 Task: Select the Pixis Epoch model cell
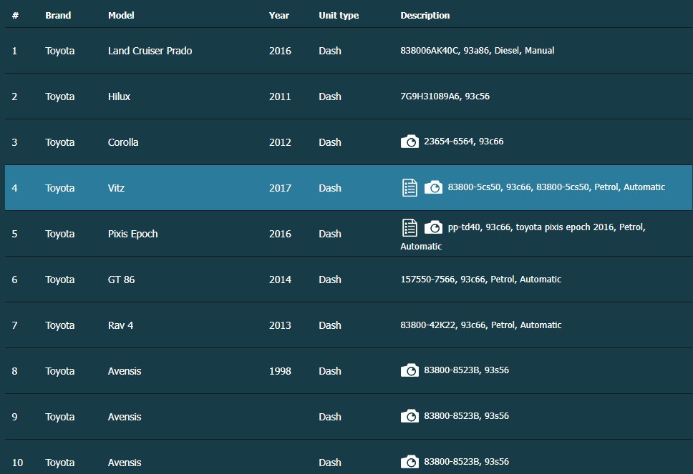pyautogui.click(x=132, y=234)
